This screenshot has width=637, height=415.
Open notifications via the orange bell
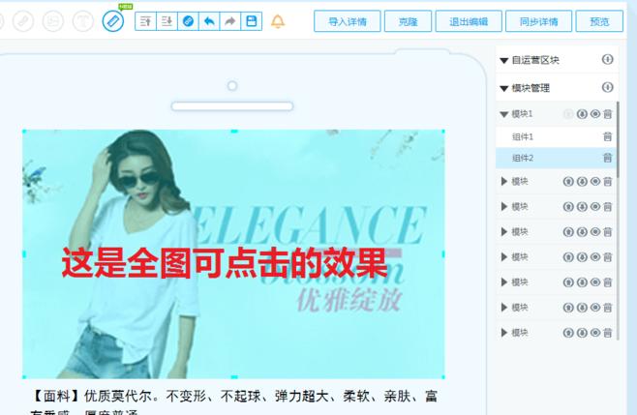(x=278, y=21)
